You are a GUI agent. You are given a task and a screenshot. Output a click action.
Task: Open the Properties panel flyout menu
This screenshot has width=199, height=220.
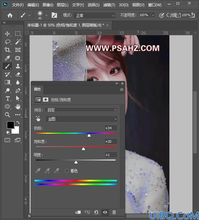(122, 89)
